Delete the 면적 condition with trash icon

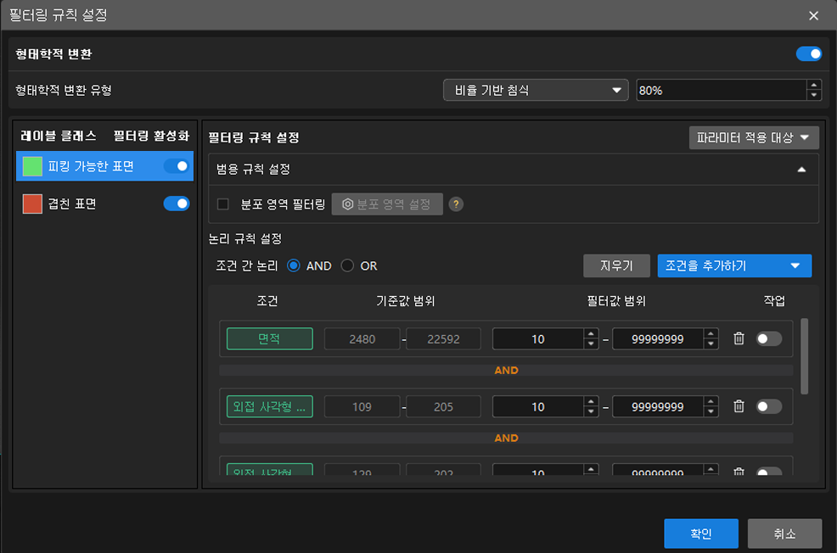point(739,338)
